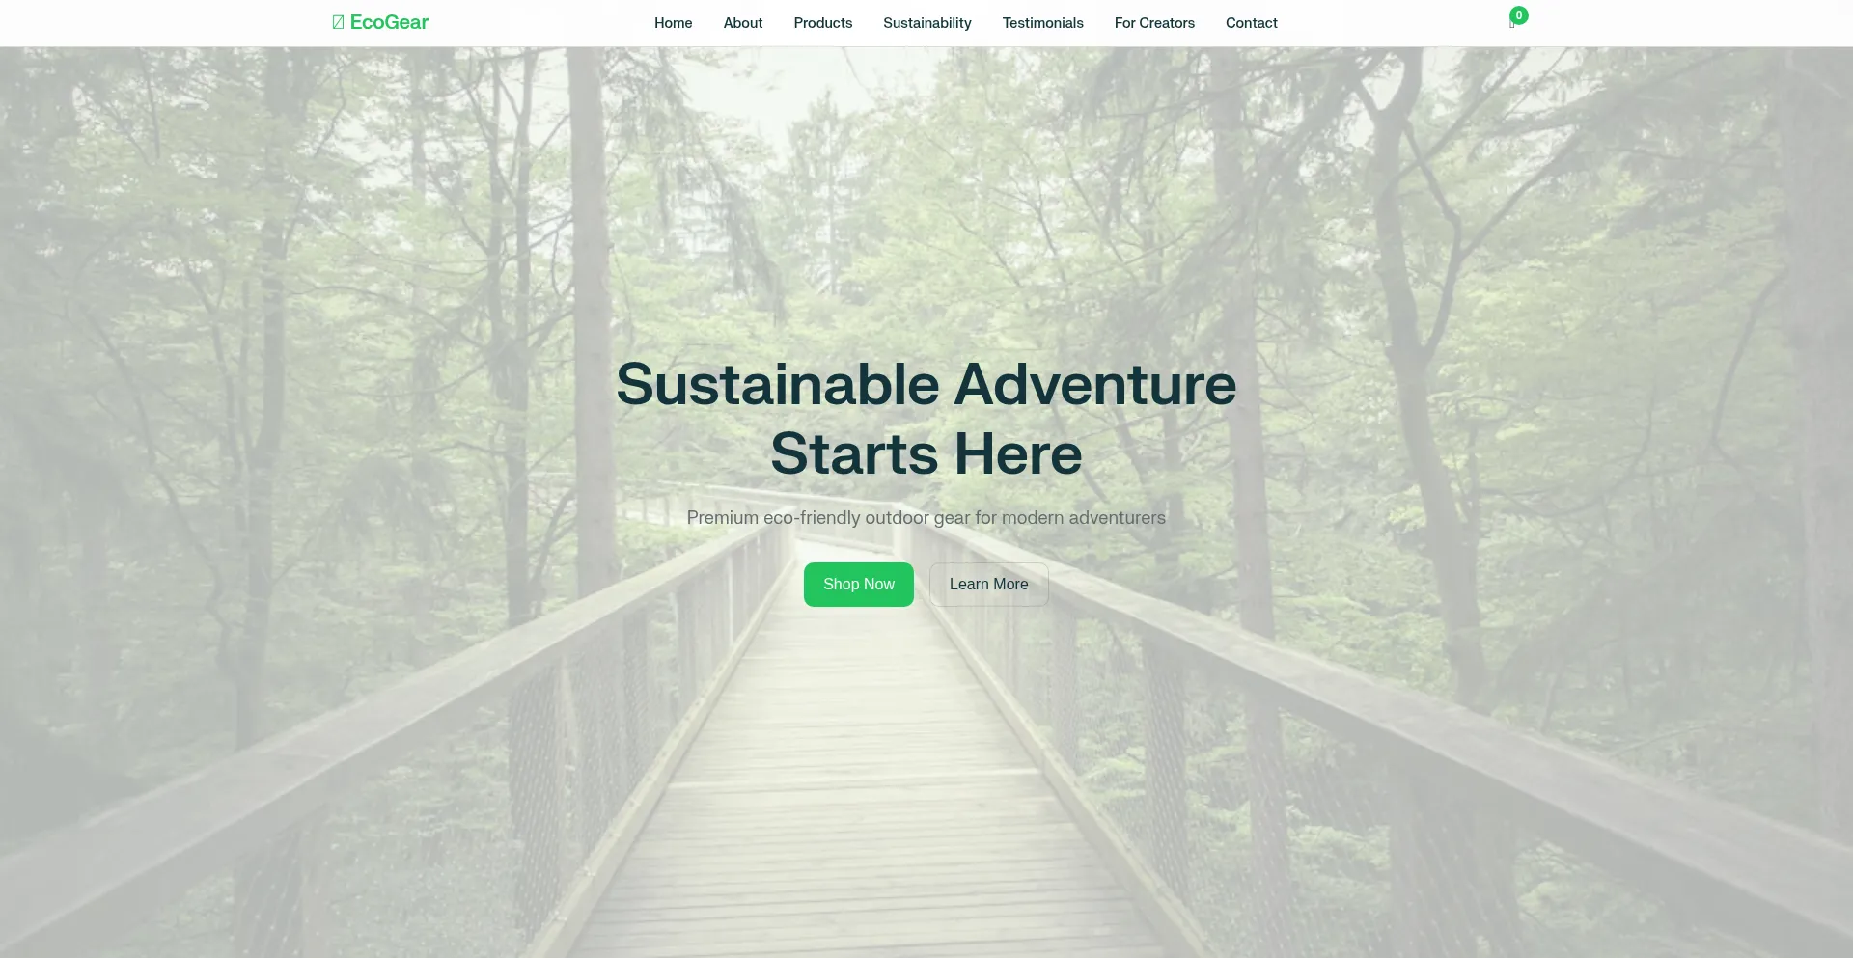Click the "Premium eco-friendly outdoor gear" tagline
Viewport: 1853px width, 958px height.
click(x=926, y=518)
